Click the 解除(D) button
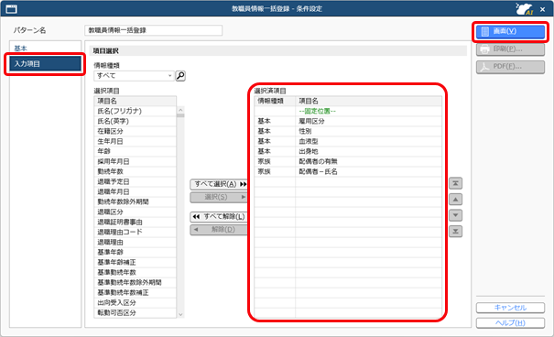 coord(219,230)
